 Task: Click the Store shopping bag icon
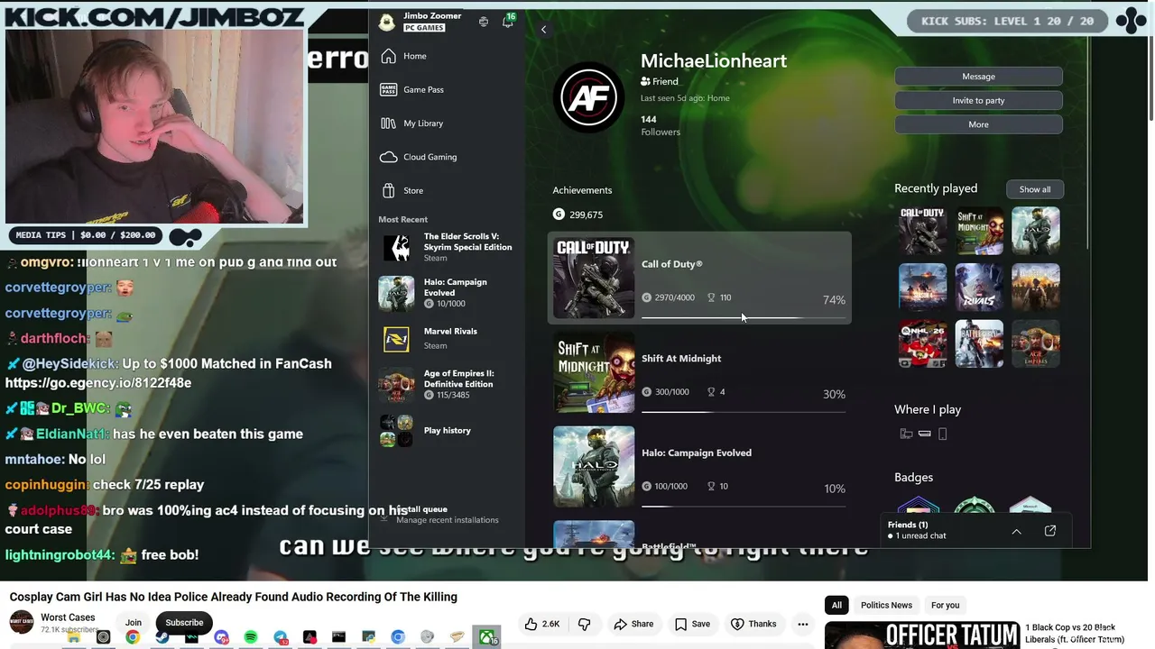tap(388, 190)
